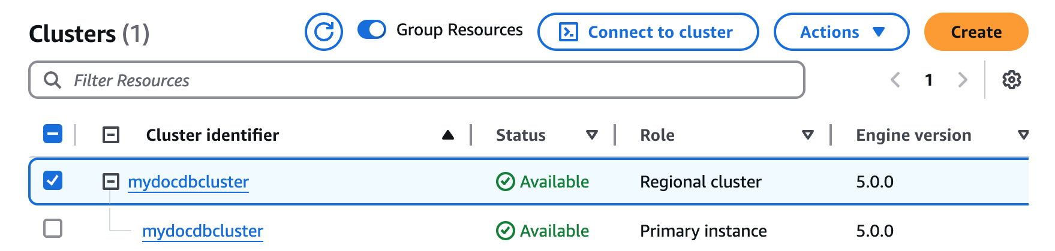1055x251 pixels.
Task: Sort ascending by Cluster identifier arrow
Action: click(447, 135)
